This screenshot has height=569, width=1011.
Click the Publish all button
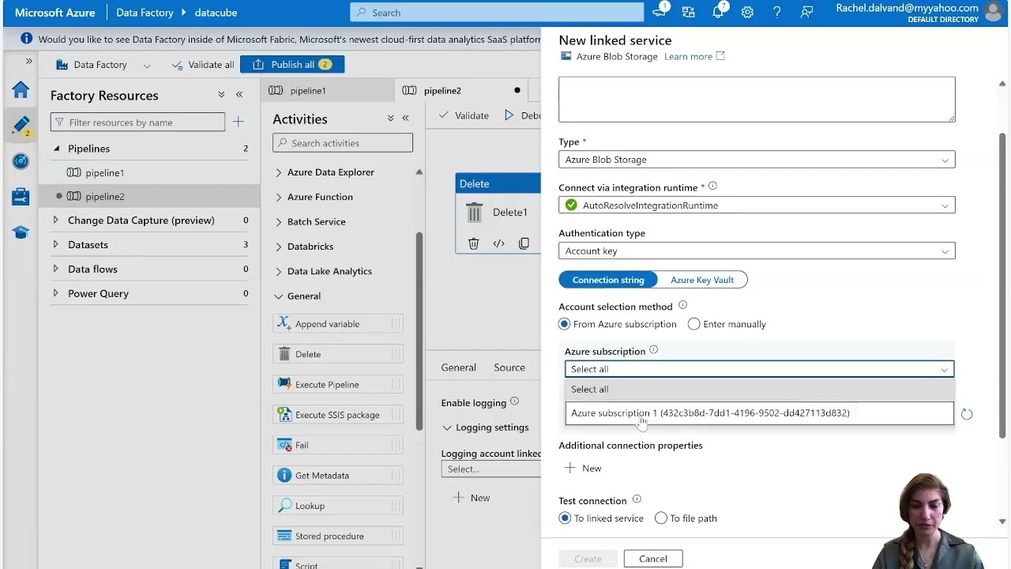pos(292,65)
